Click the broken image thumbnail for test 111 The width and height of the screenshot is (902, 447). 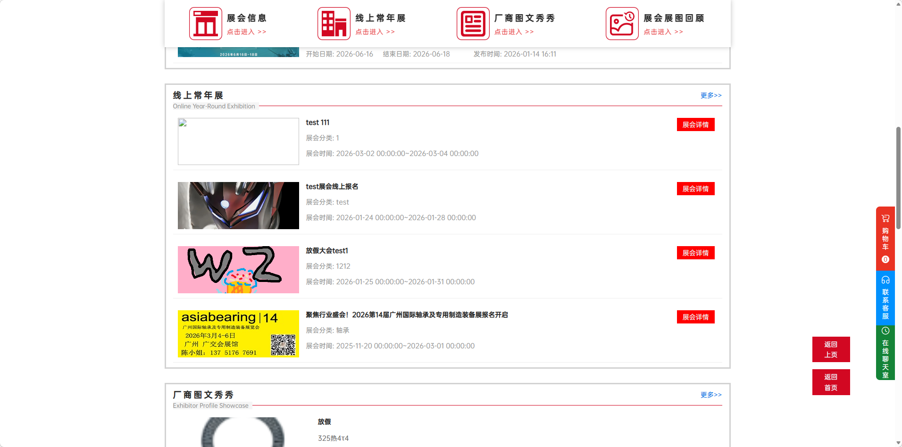tap(238, 141)
